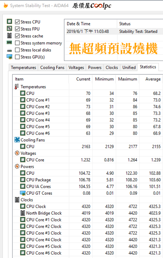Click the North Bridge Clock chip icon
Viewport: 163px width, 258px height.
(x=23, y=213)
